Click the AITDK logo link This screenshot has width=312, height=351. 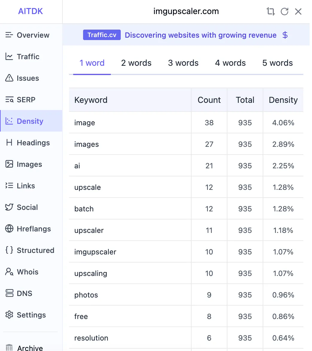tap(30, 11)
